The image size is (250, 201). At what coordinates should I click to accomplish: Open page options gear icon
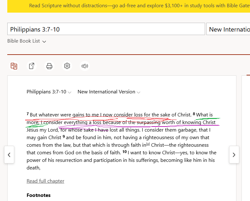(67, 66)
